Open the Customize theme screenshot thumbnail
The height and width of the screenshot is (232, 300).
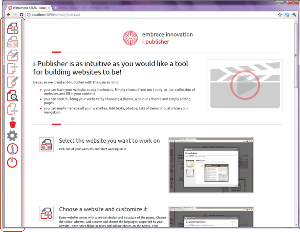point(211,216)
